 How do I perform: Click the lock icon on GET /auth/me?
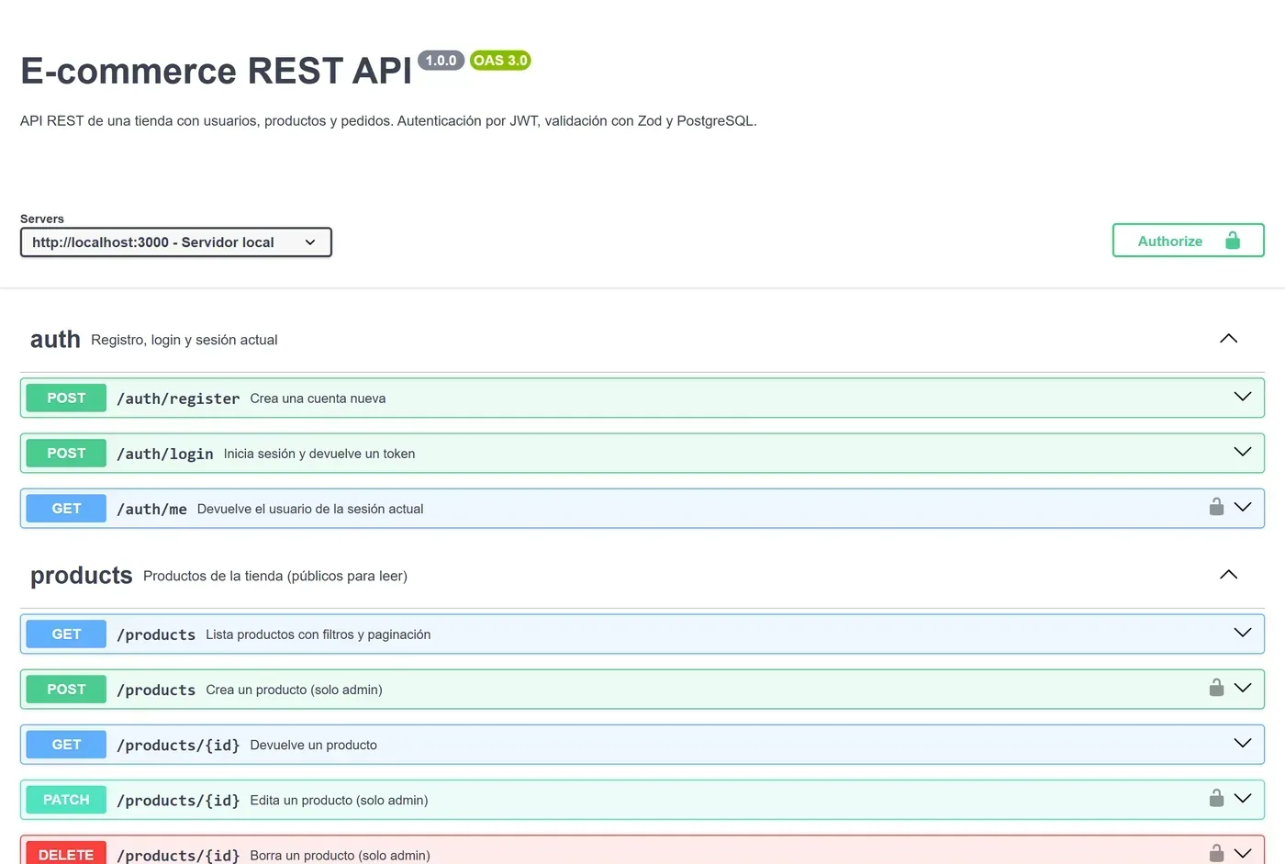pyautogui.click(x=1216, y=507)
